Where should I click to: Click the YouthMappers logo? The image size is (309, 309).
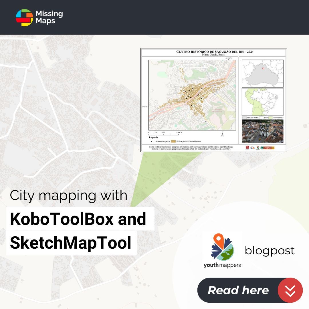click(222, 250)
